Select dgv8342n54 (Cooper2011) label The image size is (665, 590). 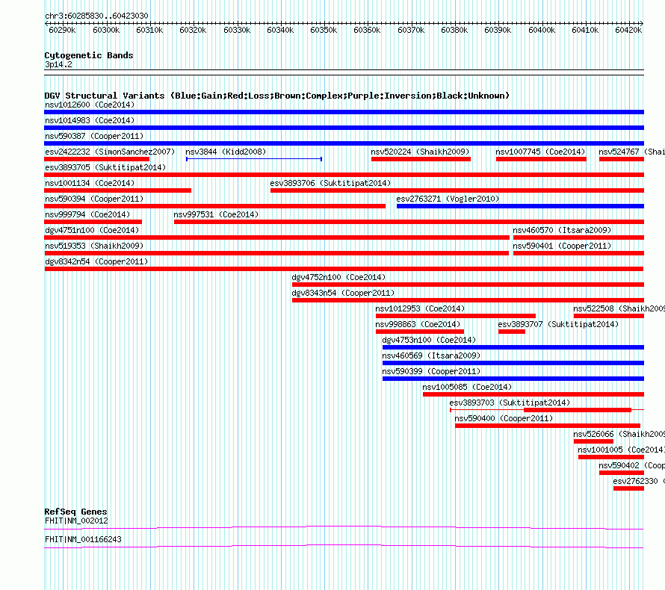[x=96, y=261]
